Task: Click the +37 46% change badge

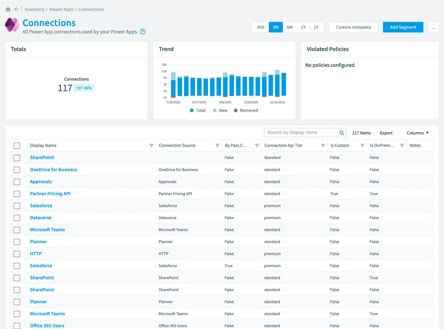Action: point(84,88)
